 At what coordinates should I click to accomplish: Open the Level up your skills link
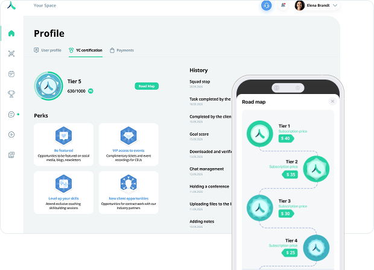(63, 198)
